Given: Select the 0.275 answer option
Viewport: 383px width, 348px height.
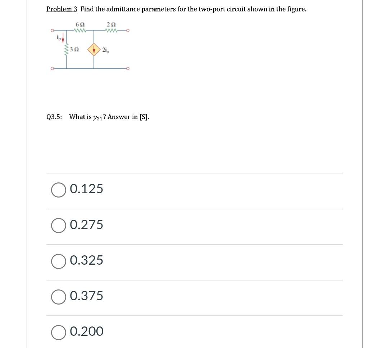Looking at the screenshot, I should [x=58, y=226].
